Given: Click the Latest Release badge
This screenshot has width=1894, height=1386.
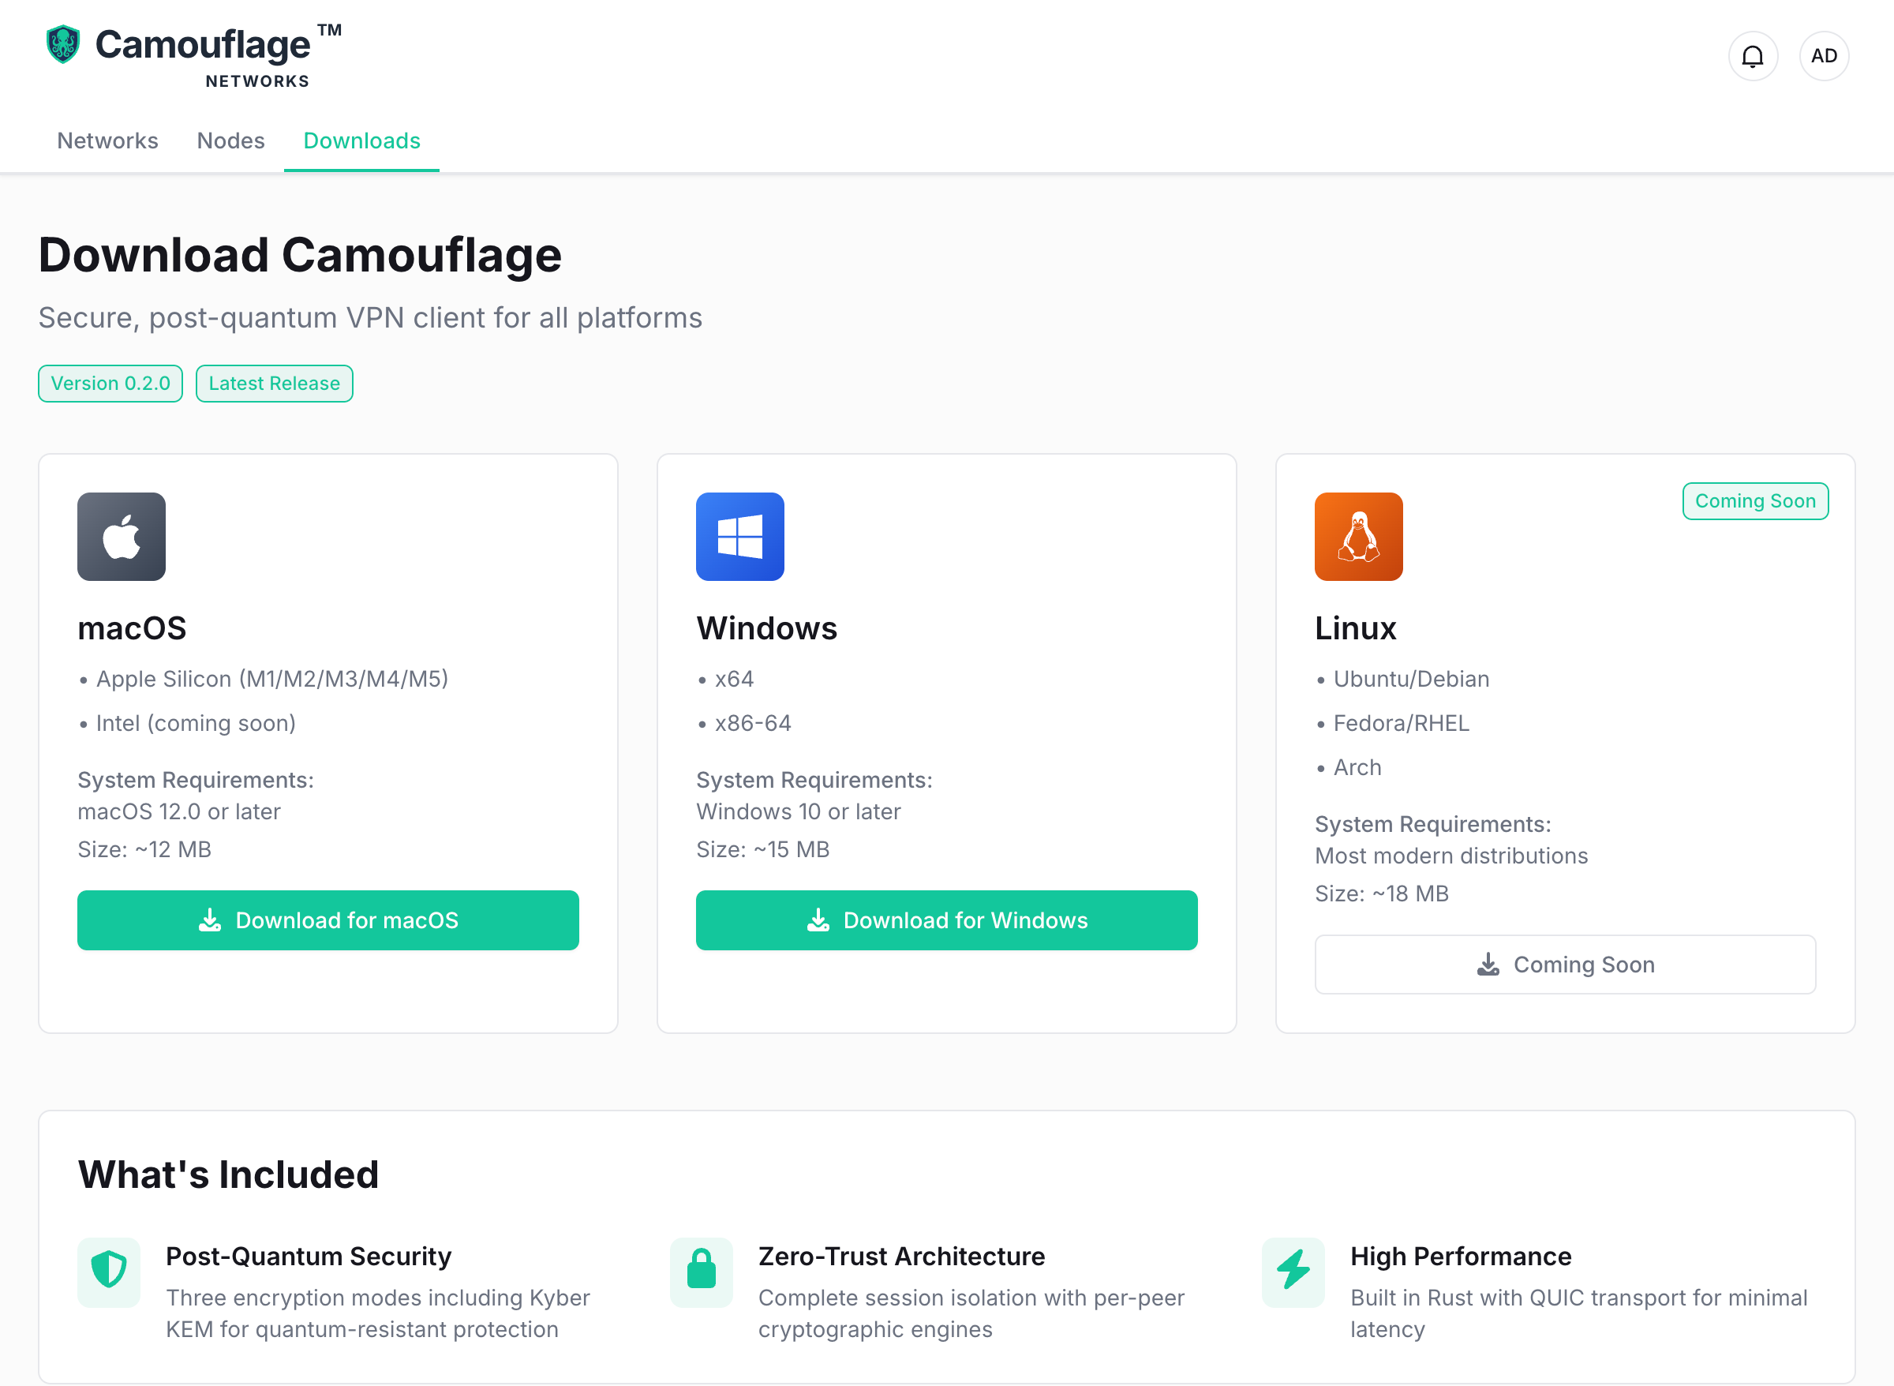Looking at the screenshot, I should [x=275, y=384].
